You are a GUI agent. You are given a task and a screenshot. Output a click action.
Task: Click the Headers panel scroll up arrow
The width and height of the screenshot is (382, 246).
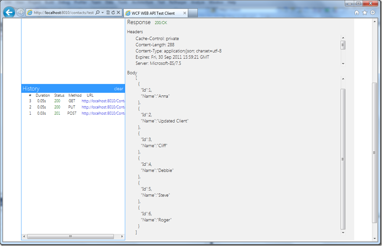point(343,38)
